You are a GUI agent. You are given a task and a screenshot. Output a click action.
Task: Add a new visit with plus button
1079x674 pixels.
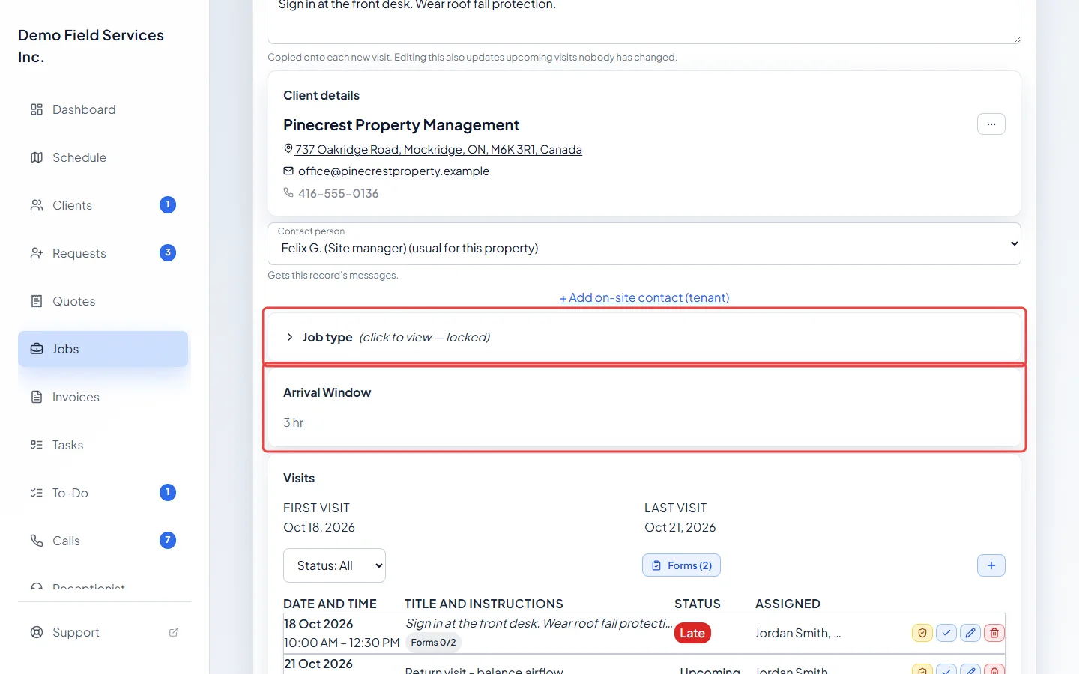pyautogui.click(x=991, y=565)
